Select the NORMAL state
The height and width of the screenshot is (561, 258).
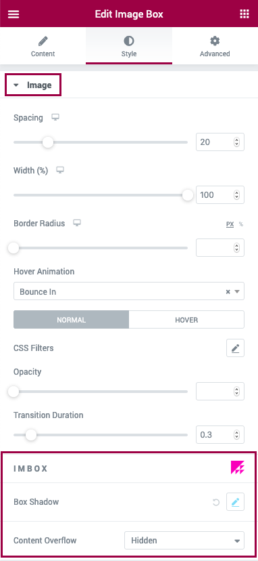(x=72, y=320)
